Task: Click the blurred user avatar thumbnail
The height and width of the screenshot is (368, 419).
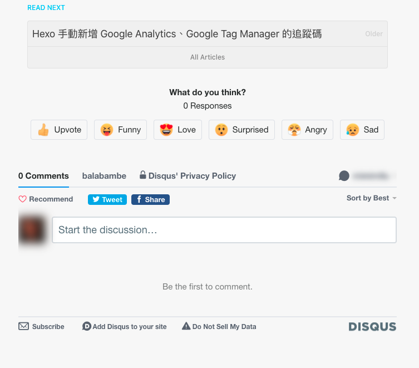Action: [32, 230]
